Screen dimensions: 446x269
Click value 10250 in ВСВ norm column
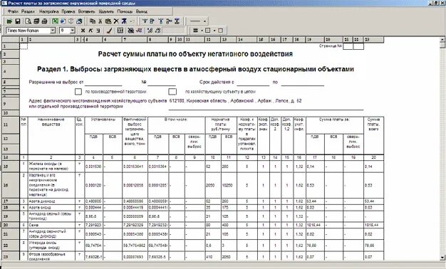click(229, 185)
